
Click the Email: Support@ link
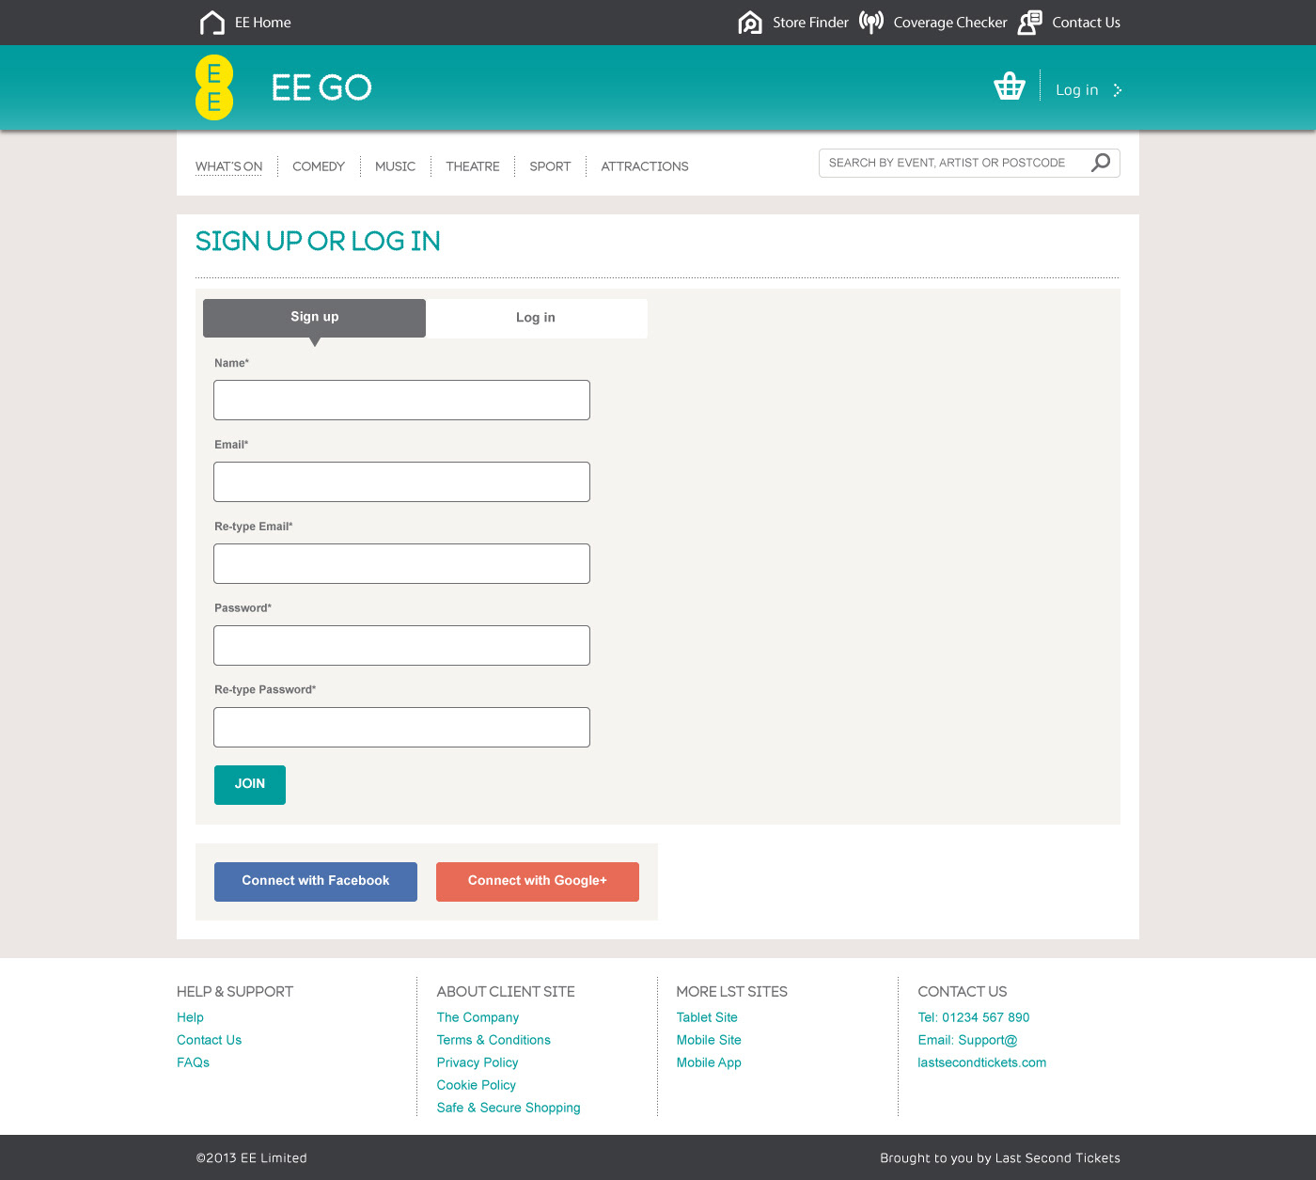(x=968, y=1040)
